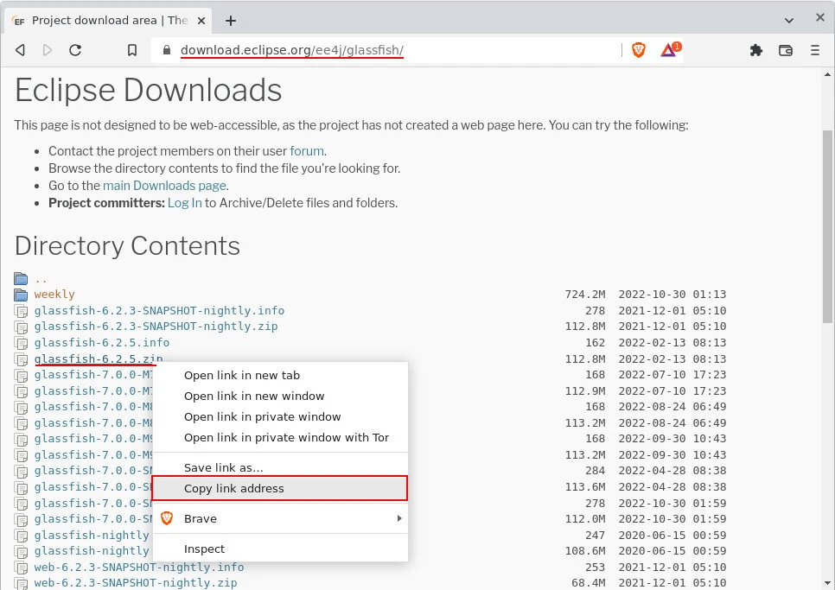Open the weekly folder link
Screen dimensions: 835x590
tap(54, 295)
